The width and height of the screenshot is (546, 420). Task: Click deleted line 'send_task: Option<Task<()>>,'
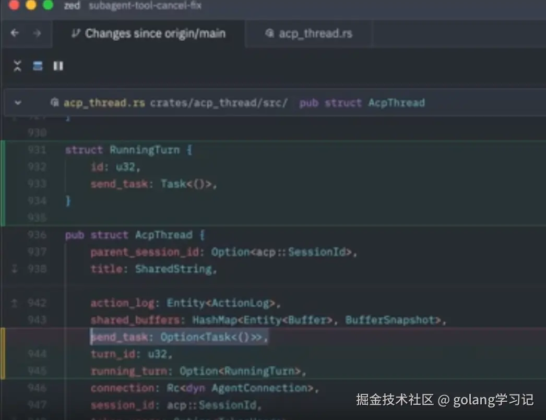[179, 337]
